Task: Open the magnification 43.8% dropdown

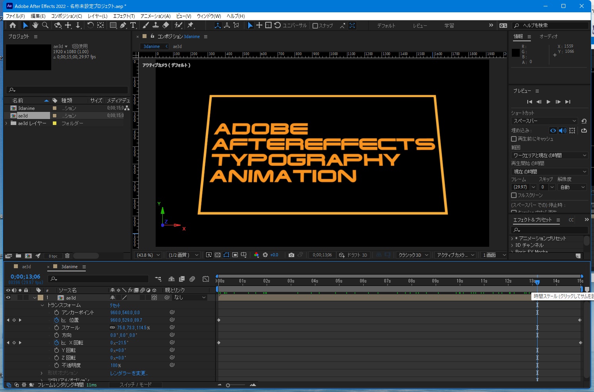Action: [148, 255]
